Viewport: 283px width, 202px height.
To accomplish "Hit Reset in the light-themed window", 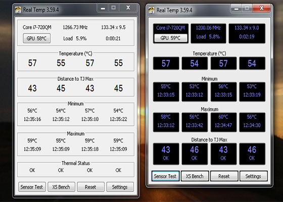I will [91, 187].
